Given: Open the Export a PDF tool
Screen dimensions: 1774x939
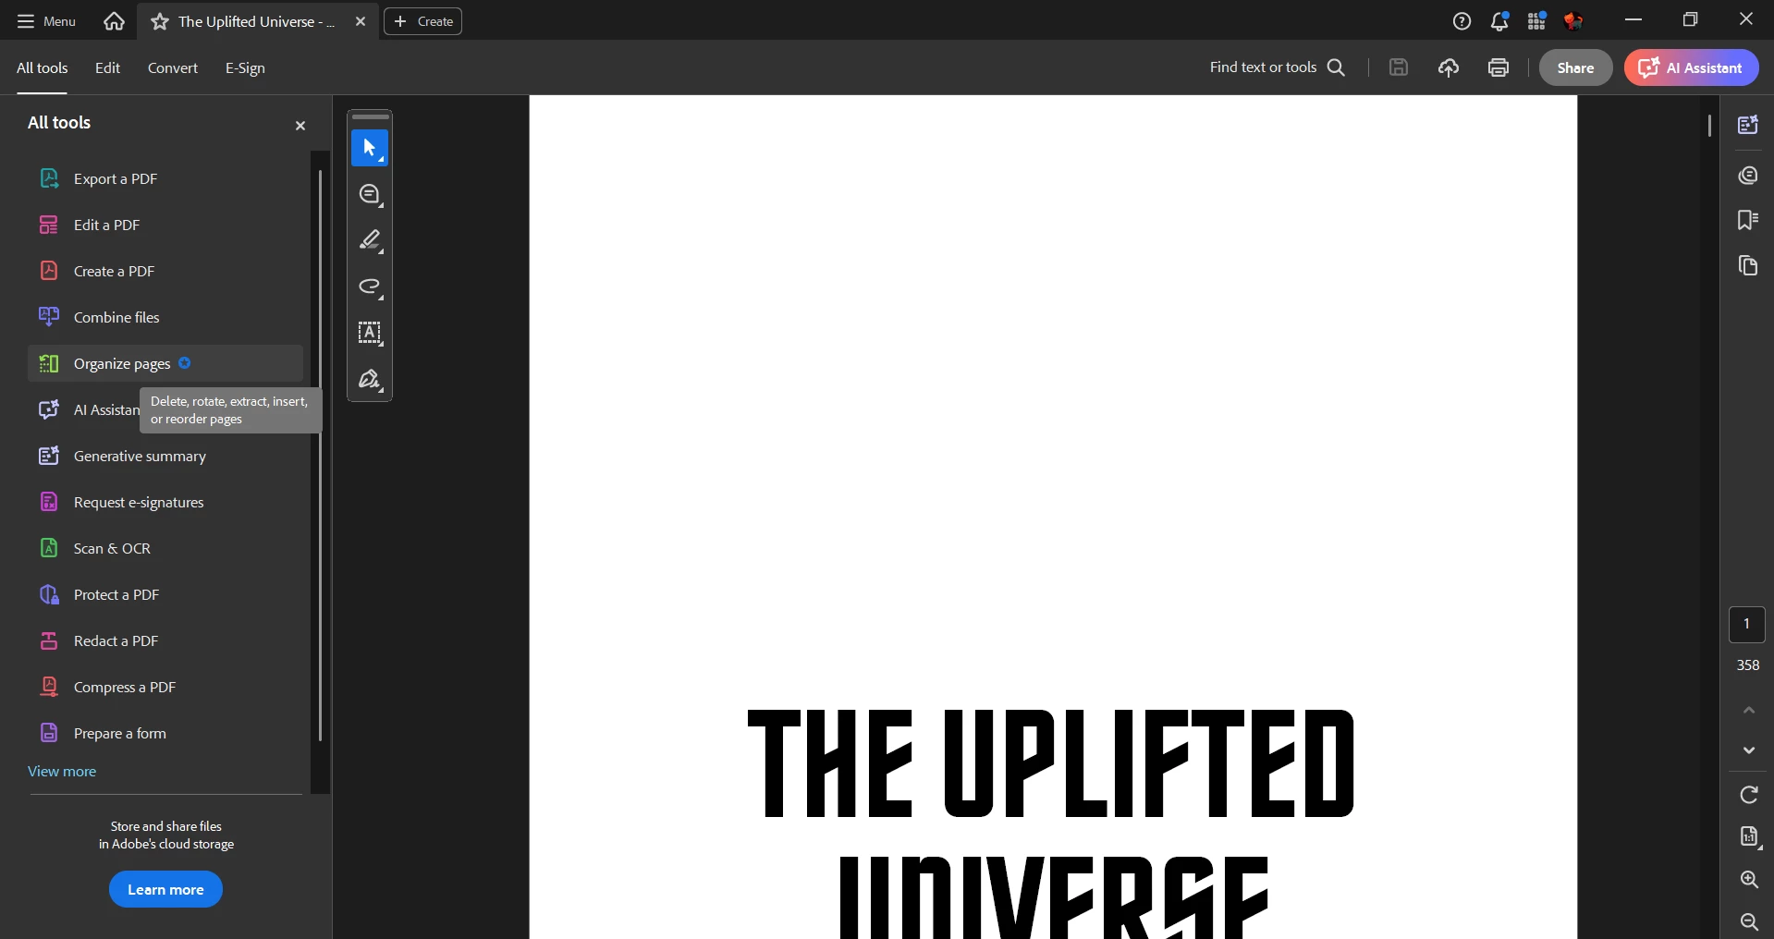Looking at the screenshot, I should click(x=165, y=178).
